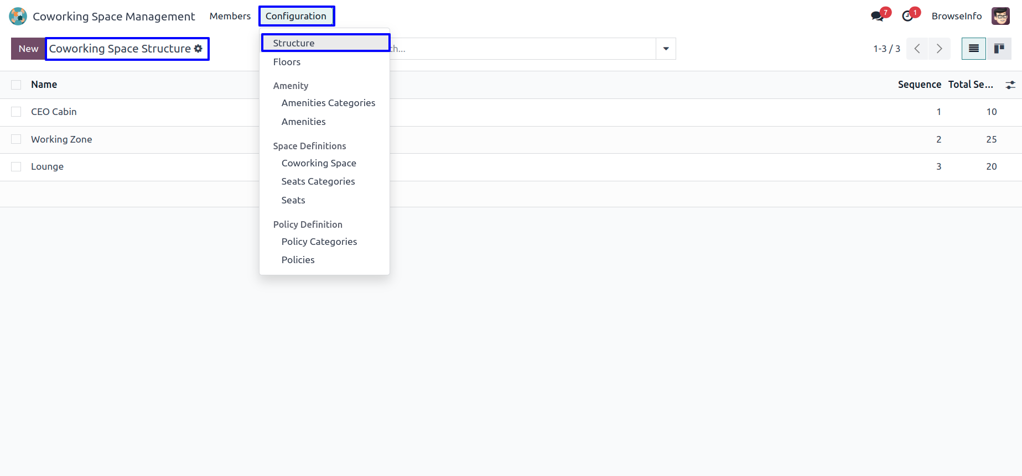Click the sequence value 3 cell
This screenshot has height=476, width=1022.
(x=938, y=166)
